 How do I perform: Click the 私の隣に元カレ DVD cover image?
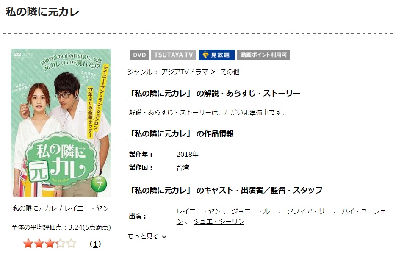coord(61,123)
